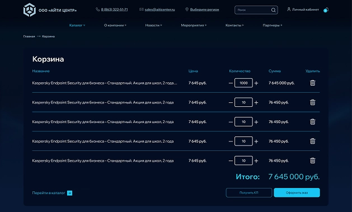Viewport: 352px width, 212px height.
Task: Click the Количество column header
Action: [x=240, y=71]
